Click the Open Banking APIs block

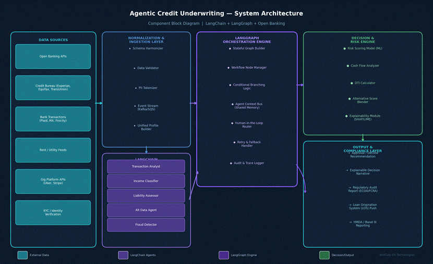point(53,56)
